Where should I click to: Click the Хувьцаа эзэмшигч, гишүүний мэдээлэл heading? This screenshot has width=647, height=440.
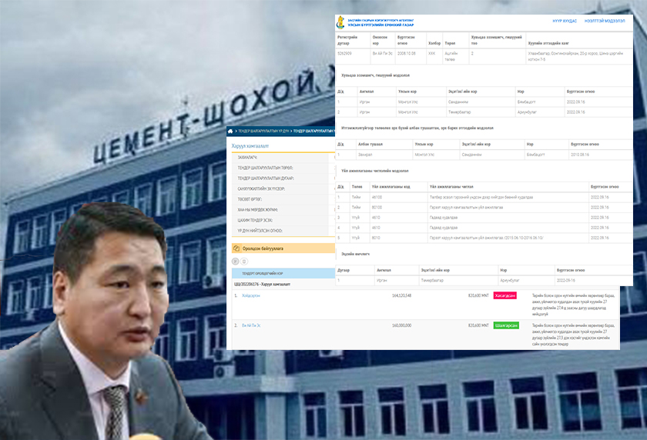click(x=376, y=75)
